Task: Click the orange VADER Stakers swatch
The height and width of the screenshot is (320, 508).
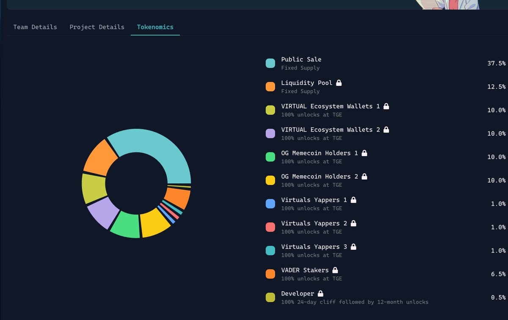Action: pyautogui.click(x=271, y=274)
